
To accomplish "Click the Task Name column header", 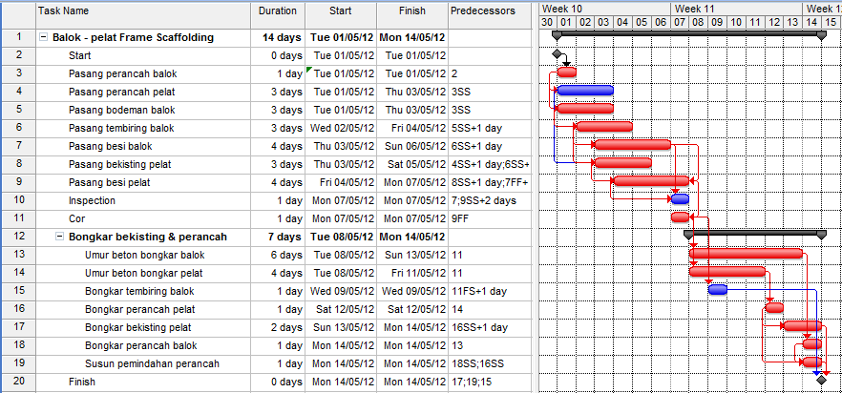I will 143,11.
